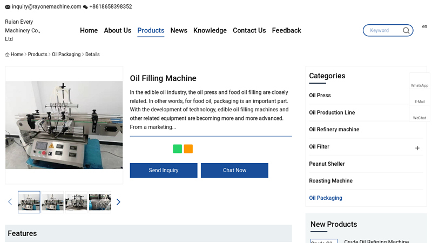Click the Oil Filling Machine title
The image size is (432, 243).
click(163, 78)
